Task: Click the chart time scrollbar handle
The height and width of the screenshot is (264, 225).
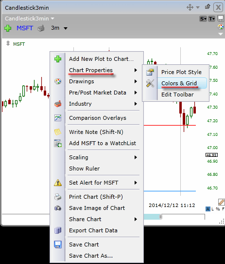Action: (x=161, y=217)
